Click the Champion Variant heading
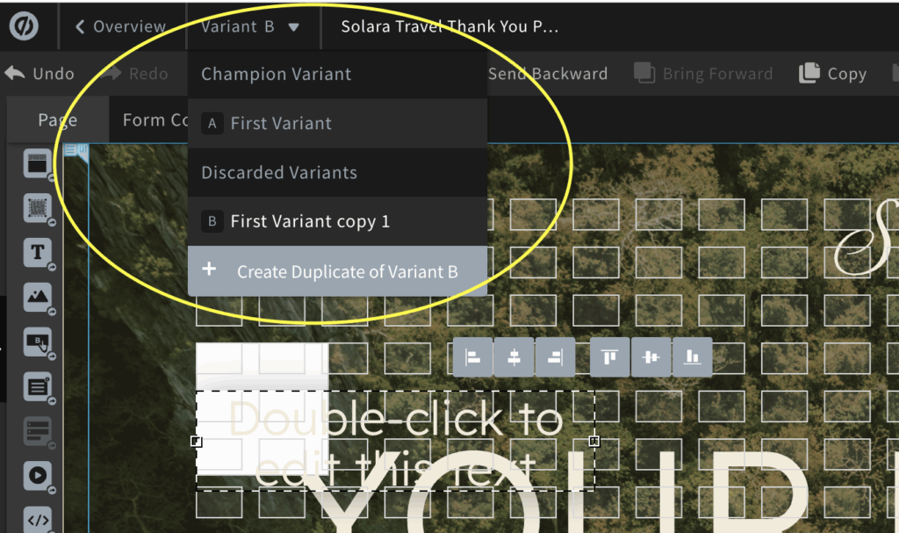Screen dimensions: 899x533 pyautogui.click(x=276, y=74)
